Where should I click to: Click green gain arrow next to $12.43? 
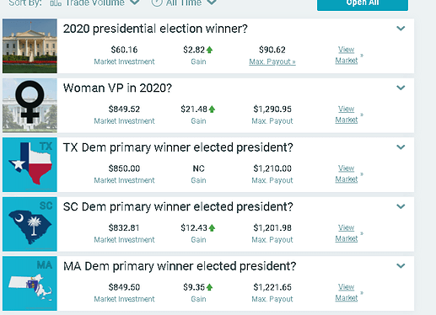[212, 228]
